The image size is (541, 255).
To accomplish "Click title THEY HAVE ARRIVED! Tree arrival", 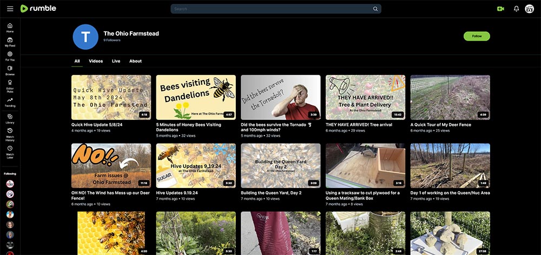I will [x=359, y=125].
